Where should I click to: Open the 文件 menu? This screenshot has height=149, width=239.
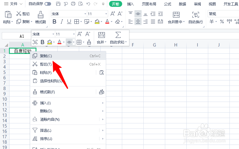pyautogui.click(x=13, y=4)
